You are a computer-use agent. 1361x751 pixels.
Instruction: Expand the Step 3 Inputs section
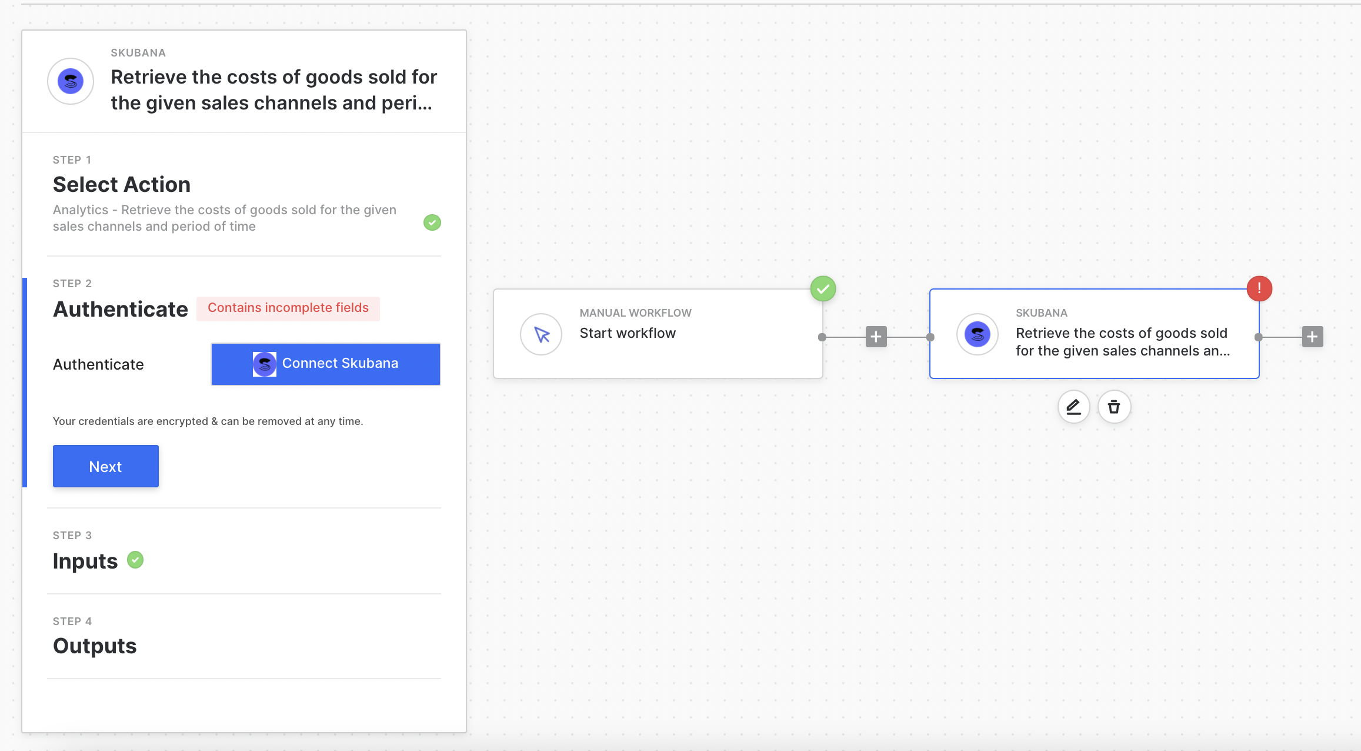click(x=85, y=561)
